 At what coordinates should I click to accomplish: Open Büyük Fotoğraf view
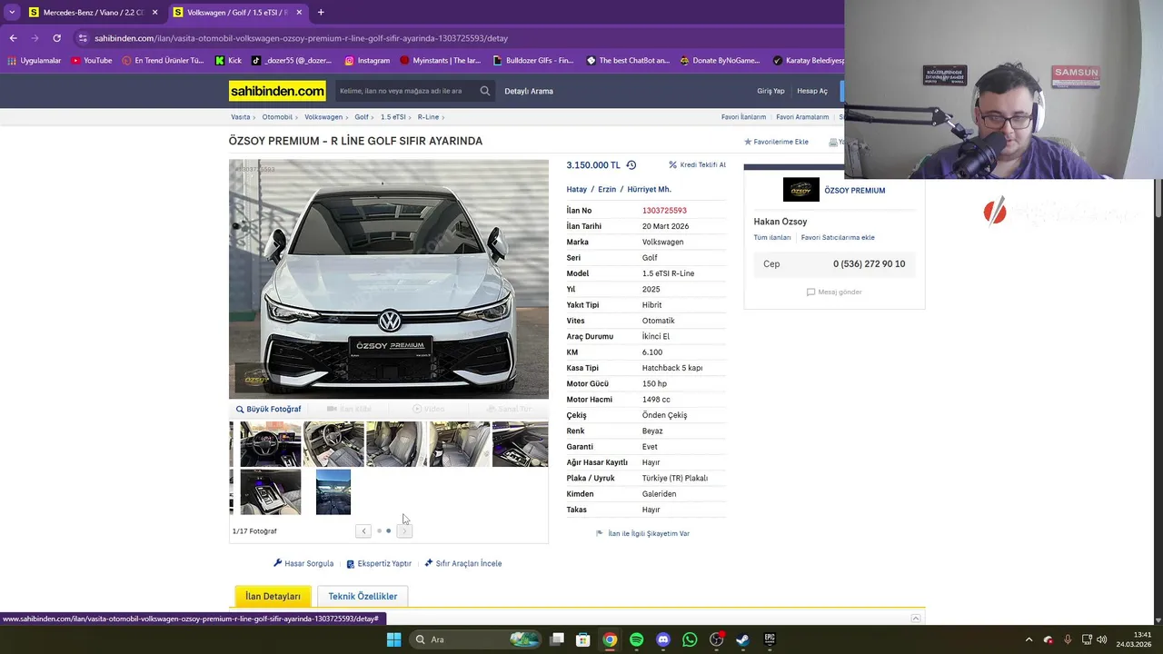pos(268,409)
